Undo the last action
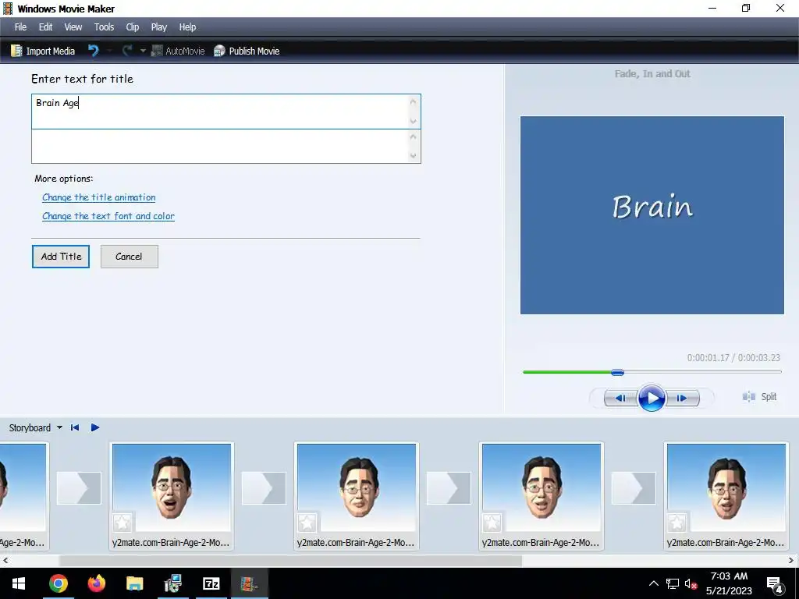This screenshot has width=799, height=599. (x=94, y=51)
